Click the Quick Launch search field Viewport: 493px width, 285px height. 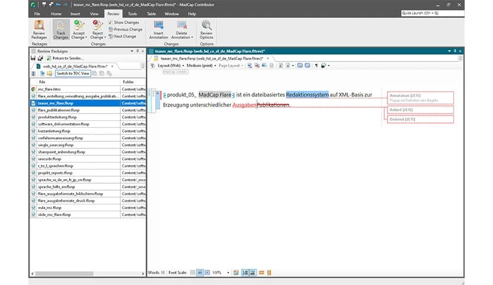pyautogui.click(x=432, y=13)
